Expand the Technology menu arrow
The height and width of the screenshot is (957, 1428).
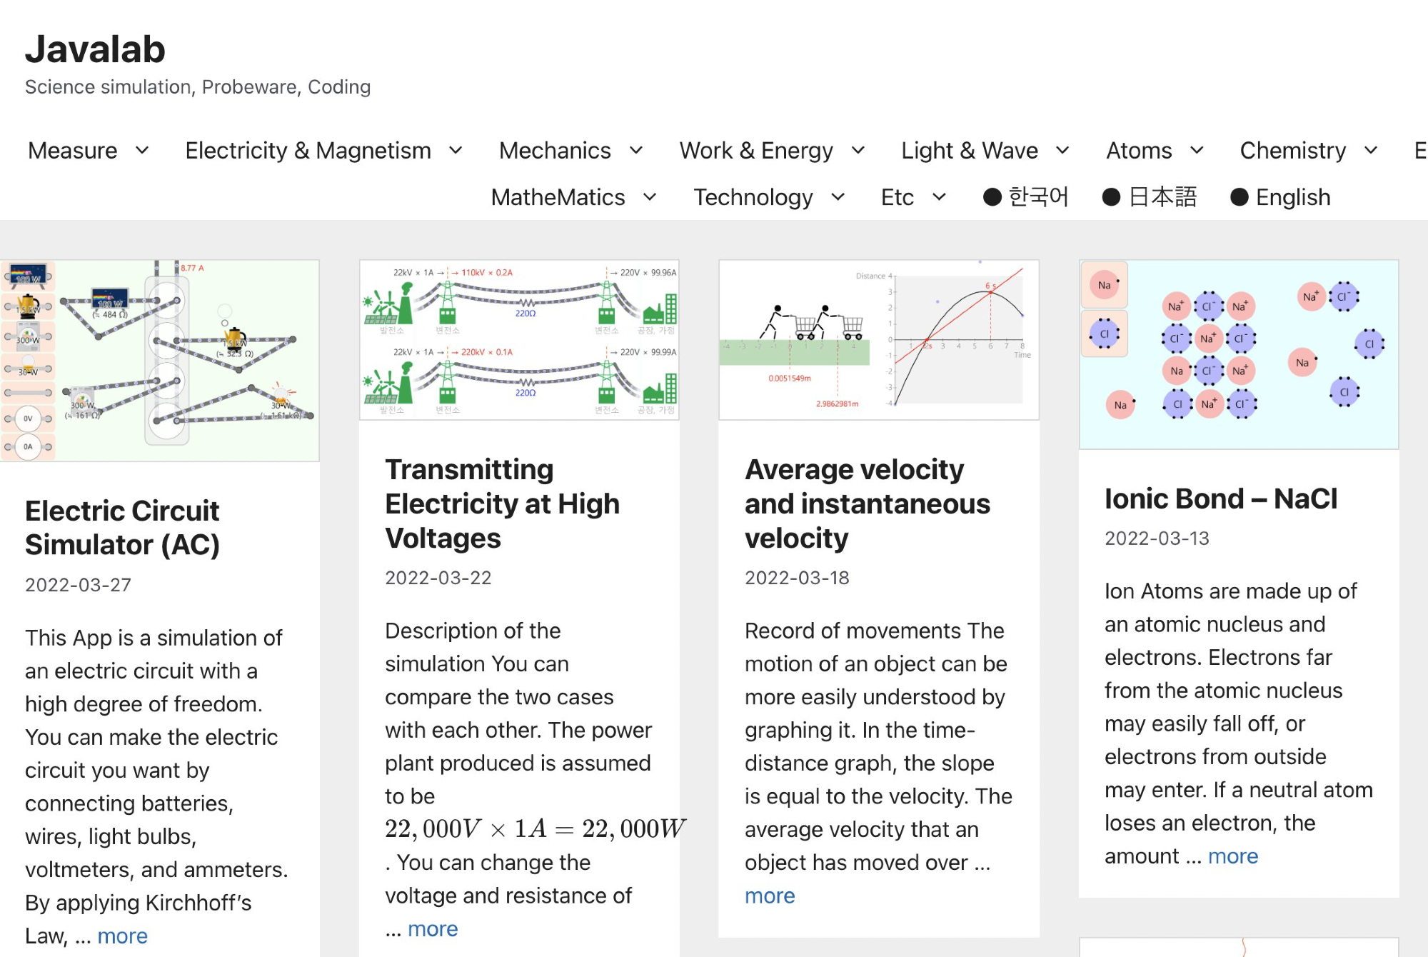click(x=838, y=197)
